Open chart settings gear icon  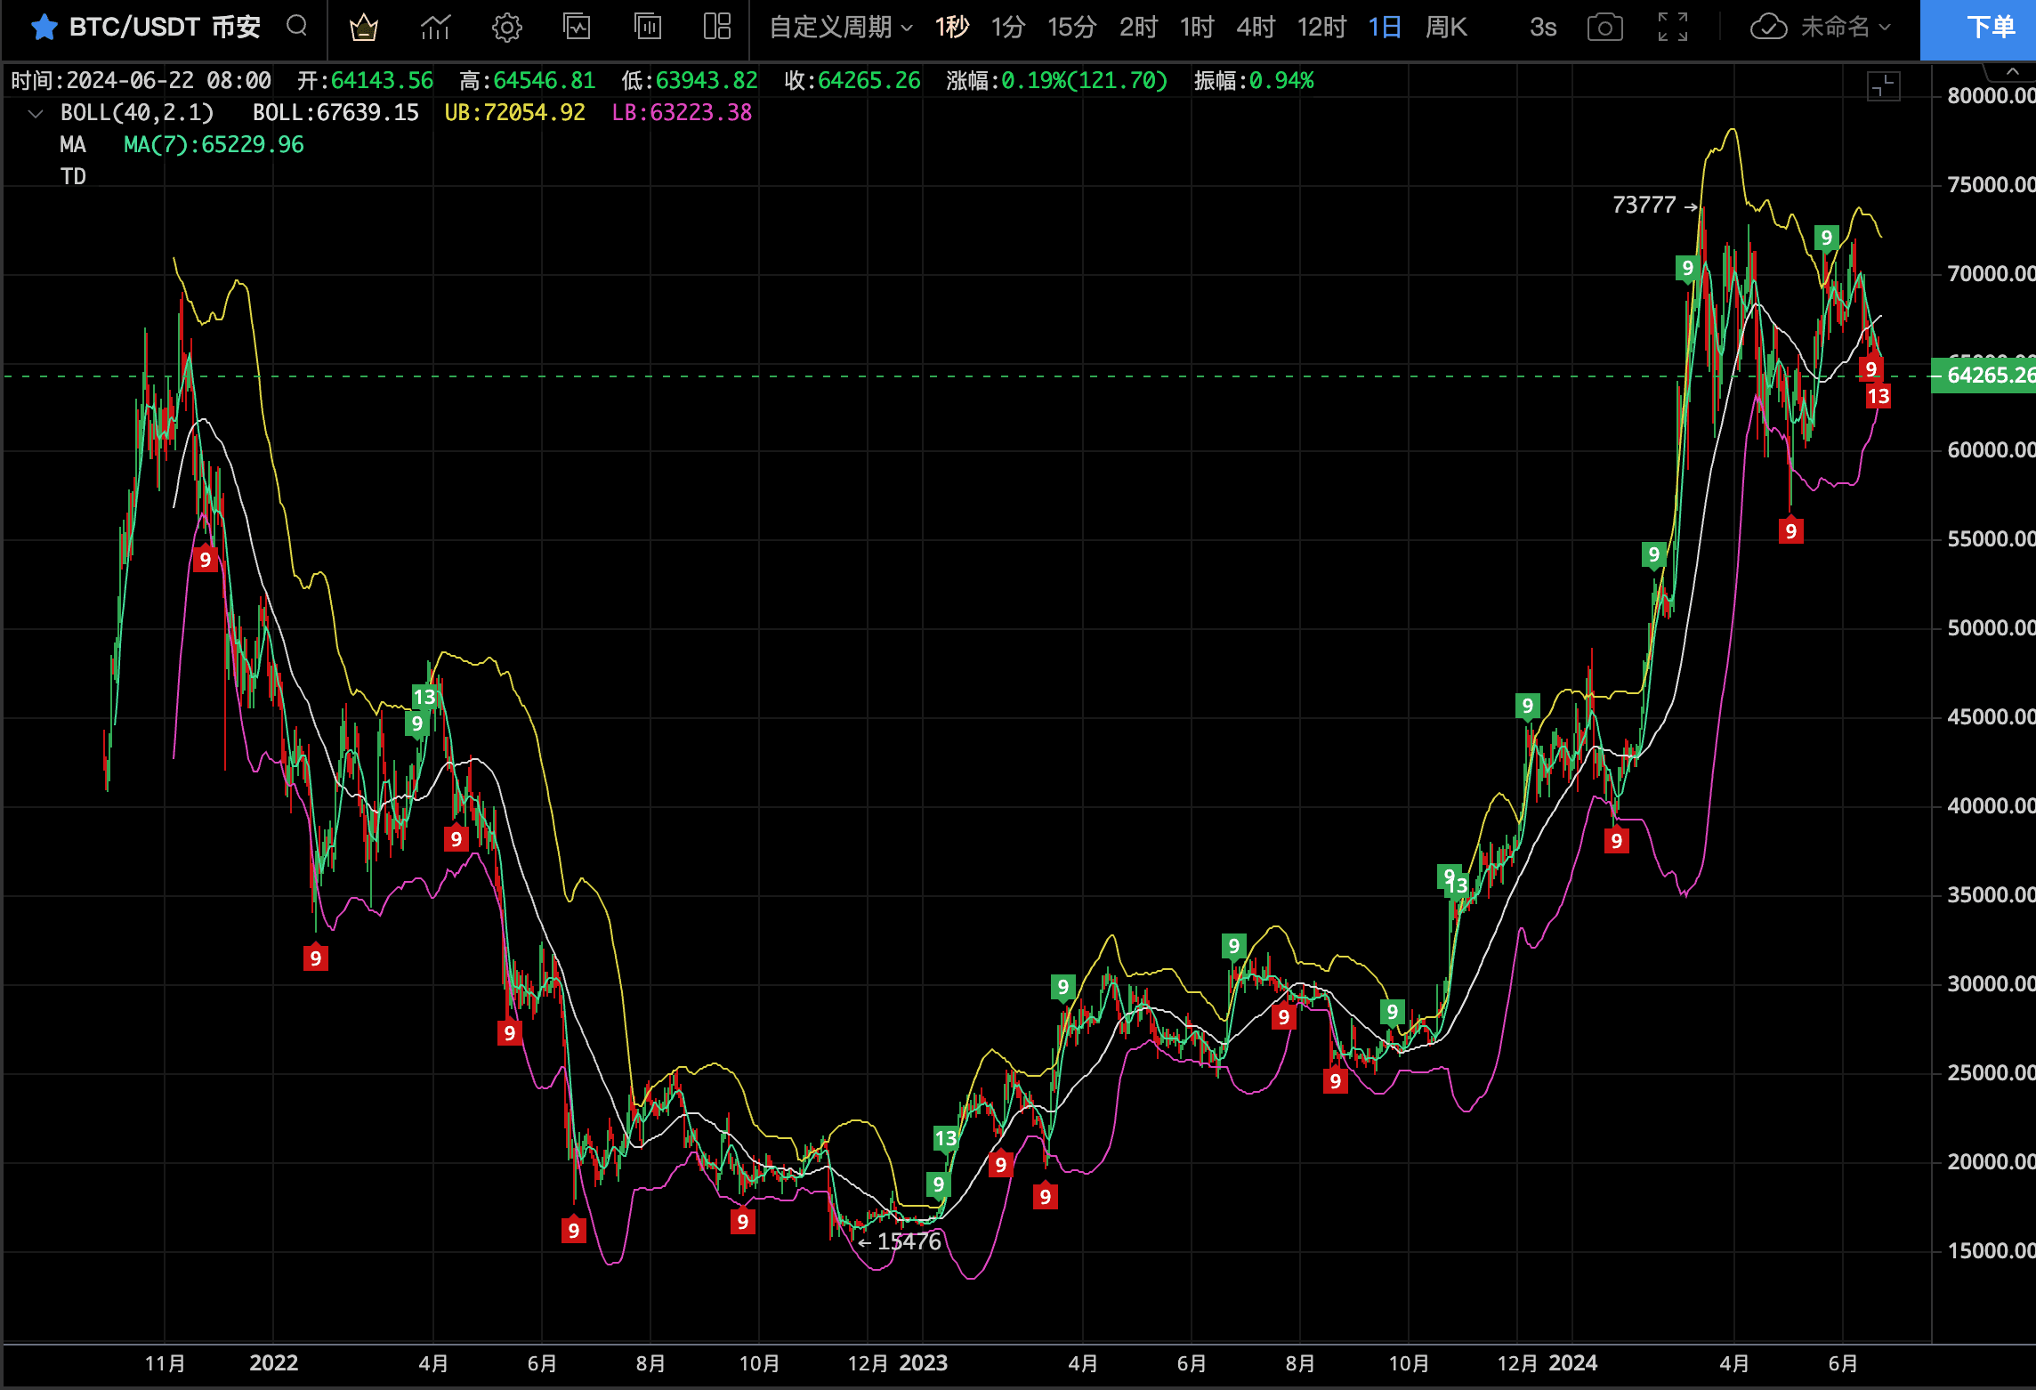pos(506,28)
